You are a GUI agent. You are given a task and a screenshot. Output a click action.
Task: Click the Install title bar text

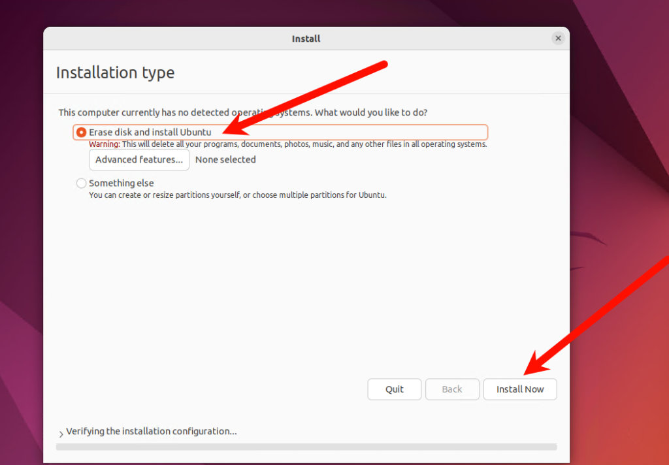coord(306,39)
